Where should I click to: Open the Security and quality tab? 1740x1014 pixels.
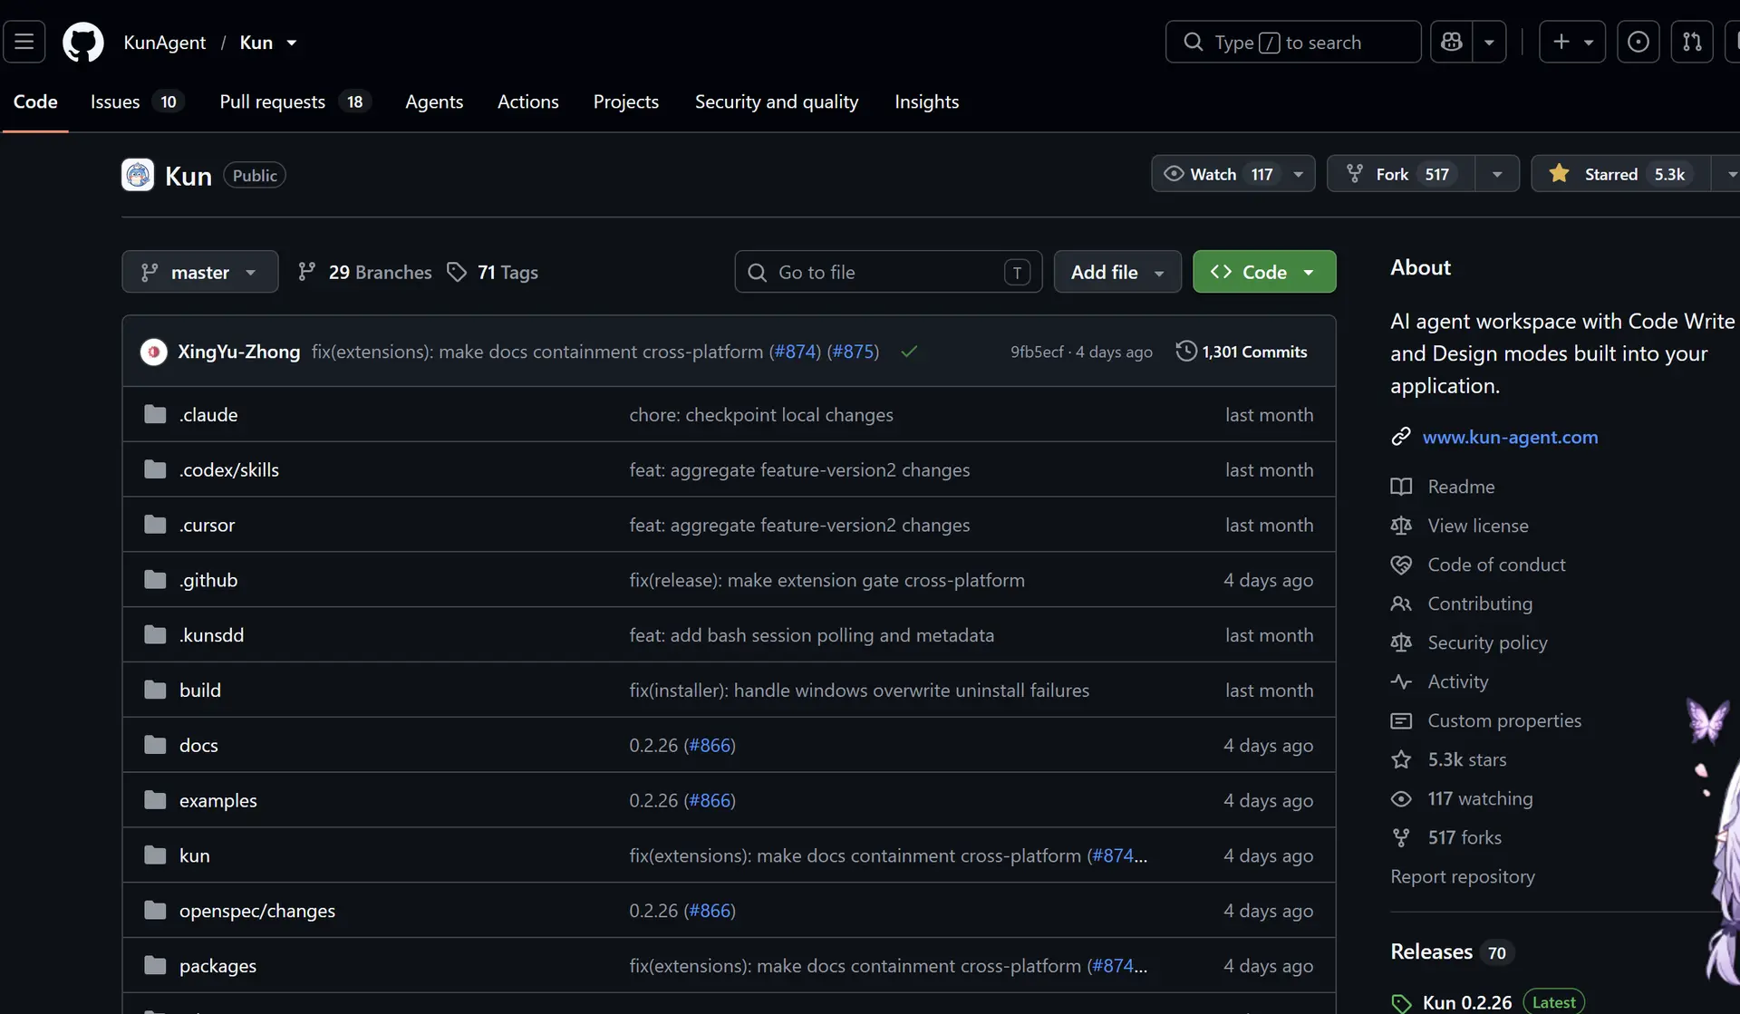pyautogui.click(x=777, y=101)
